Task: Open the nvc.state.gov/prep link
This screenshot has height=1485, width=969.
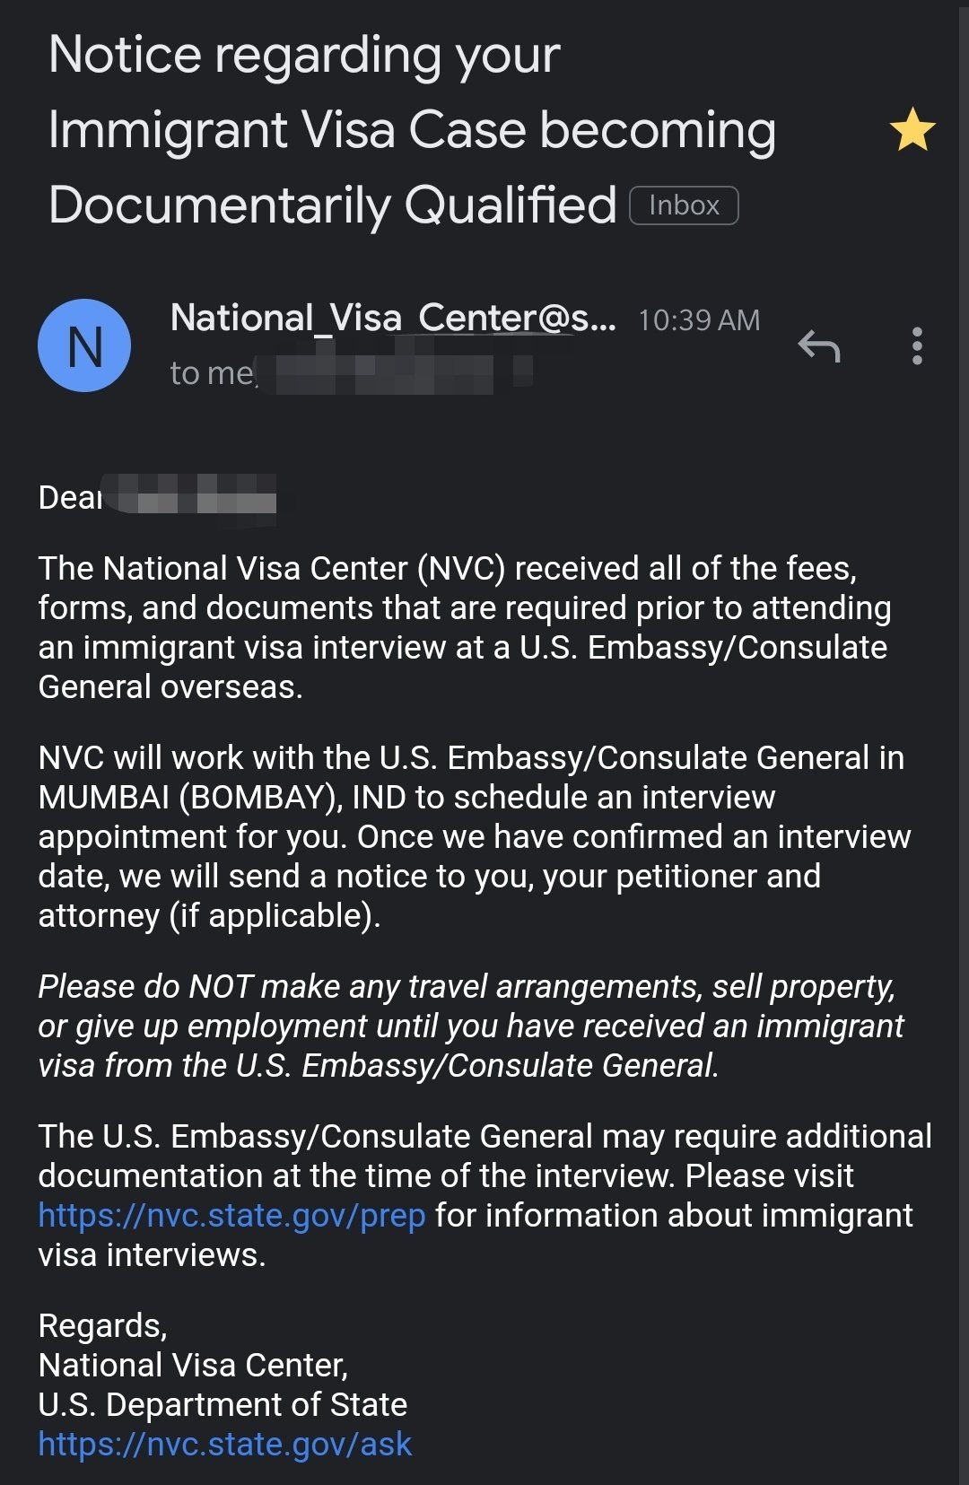Action: coord(231,1215)
